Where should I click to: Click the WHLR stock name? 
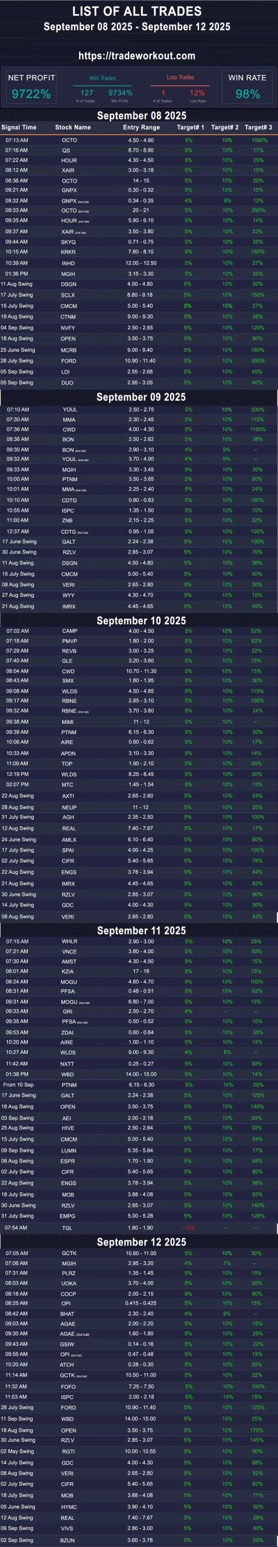coord(69,941)
